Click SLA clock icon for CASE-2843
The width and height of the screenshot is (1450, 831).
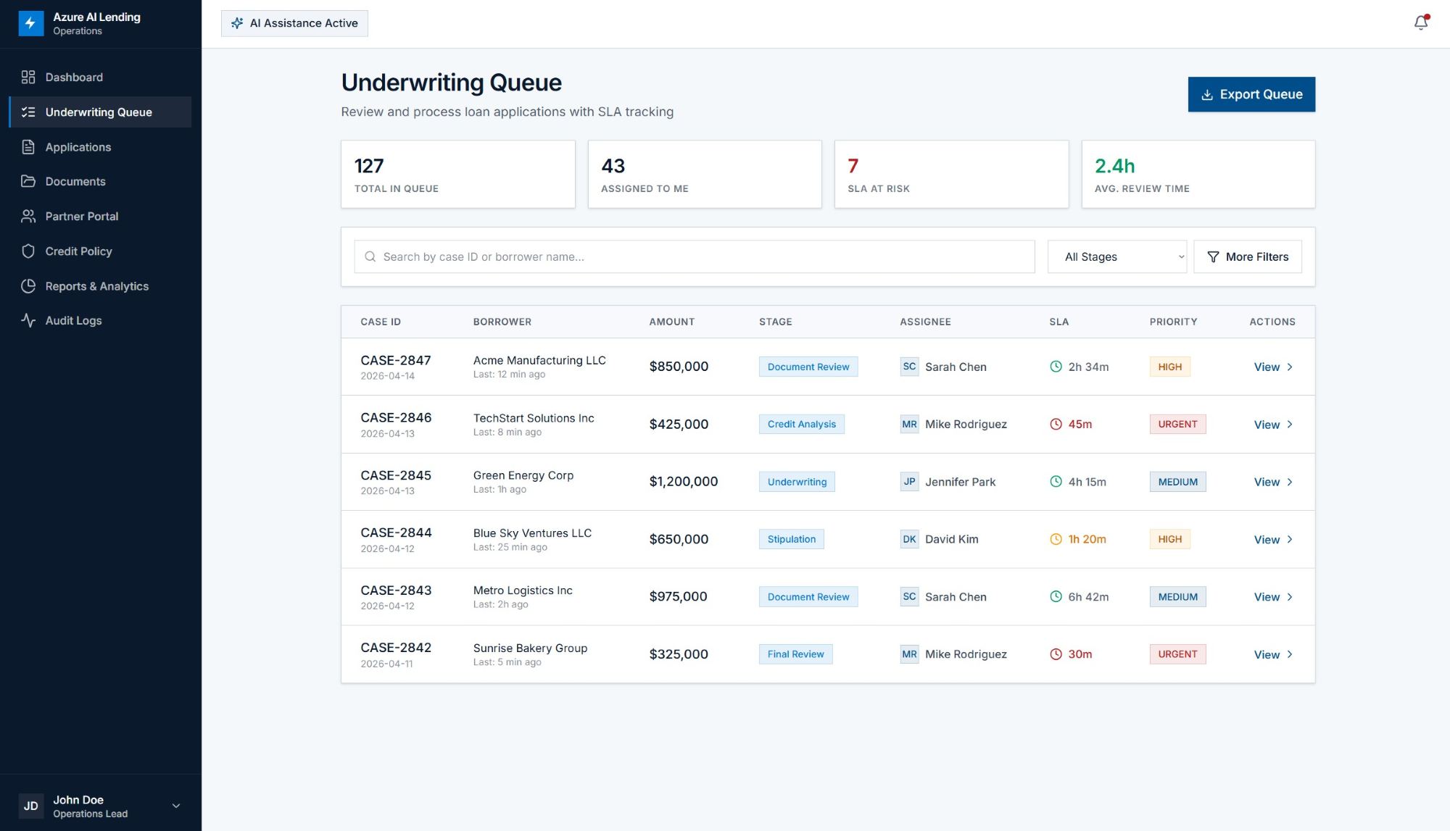(x=1056, y=596)
